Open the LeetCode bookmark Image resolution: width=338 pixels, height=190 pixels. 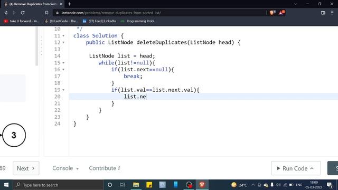click(x=61, y=21)
